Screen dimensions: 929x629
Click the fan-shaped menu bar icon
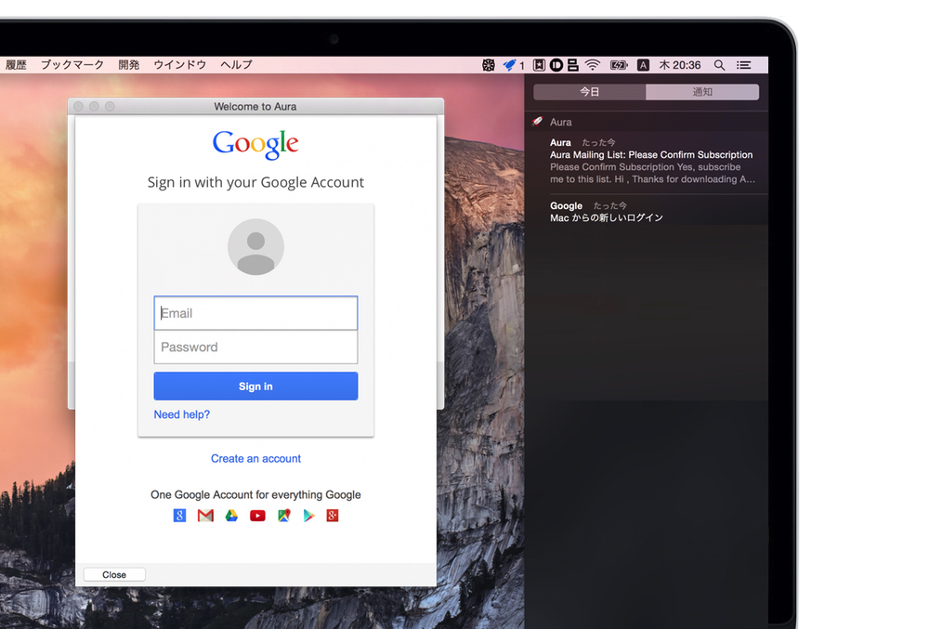click(x=489, y=65)
